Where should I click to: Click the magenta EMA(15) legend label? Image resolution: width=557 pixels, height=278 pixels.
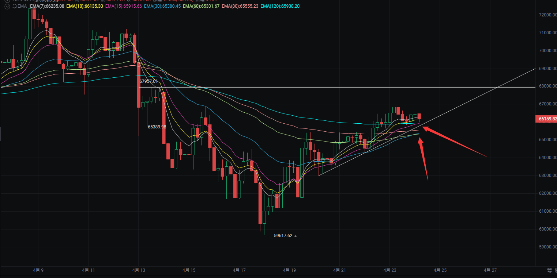pos(124,6)
